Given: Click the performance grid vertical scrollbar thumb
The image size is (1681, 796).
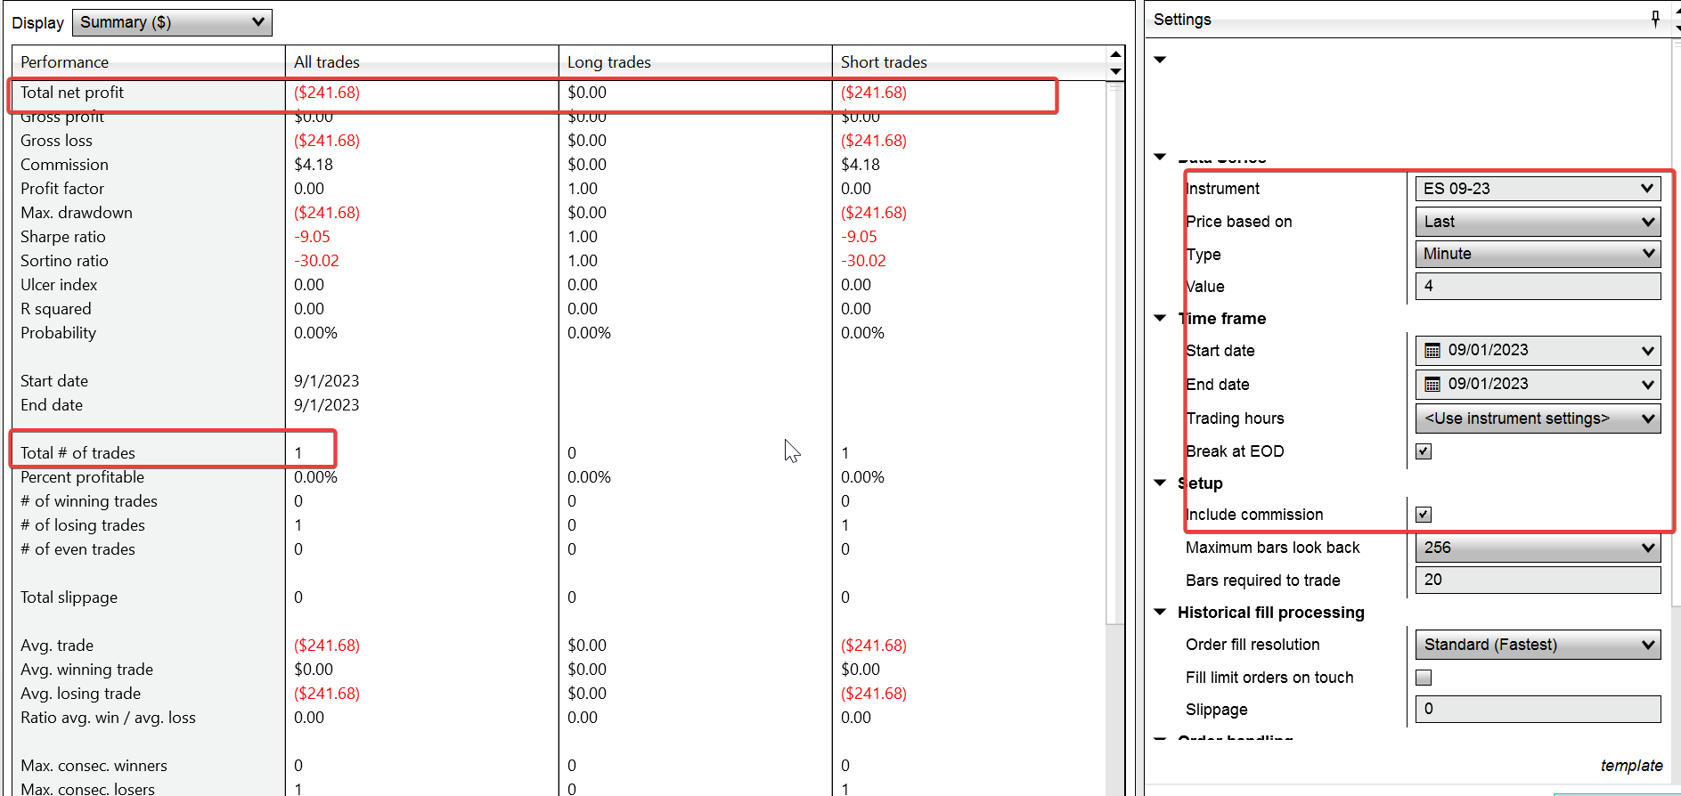Looking at the screenshot, I should click(1114, 353).
